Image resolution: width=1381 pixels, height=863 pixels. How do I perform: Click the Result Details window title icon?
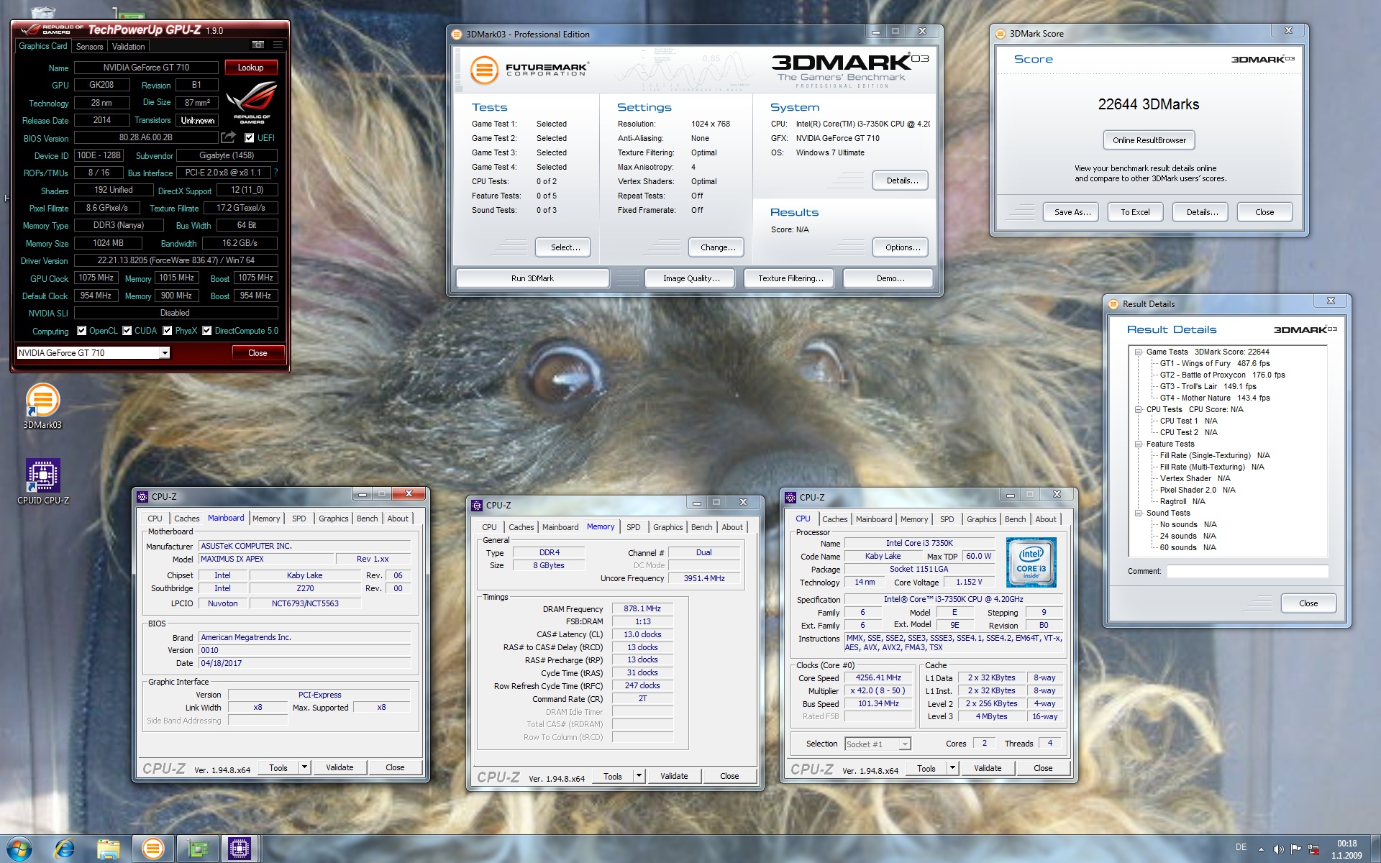click(x=1113, y=304)
